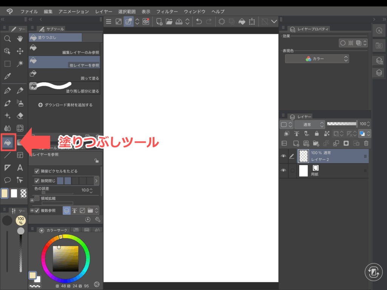This screenshot has height=290, width=387.
Task: Click the white sub color swatch
Action: click(14, 193)
